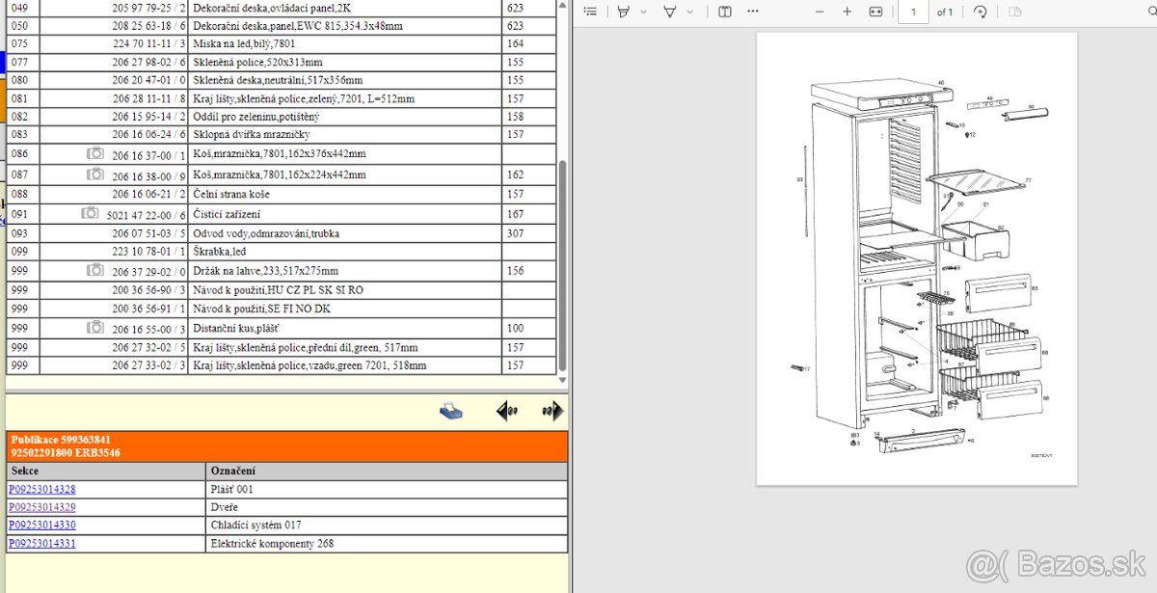Select 'Elektrické komponenty 268' cell

pyautogui.click(x=387, y=544)
